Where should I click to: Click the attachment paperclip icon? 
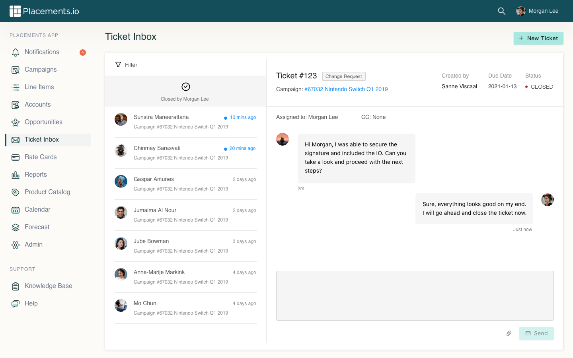509,333
